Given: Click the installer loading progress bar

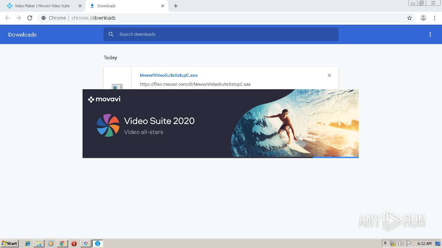Looking at the screenshot, I should click(x=221, y=157).
